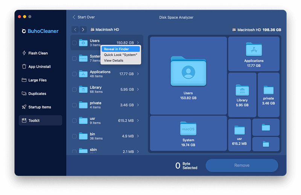The height and width of the screenshot is (195, 301).
Task: Expand the Library folder chevron
Action: [138, 89]
